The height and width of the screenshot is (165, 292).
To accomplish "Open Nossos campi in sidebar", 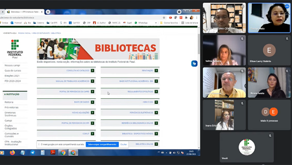I will pos(12,65).
